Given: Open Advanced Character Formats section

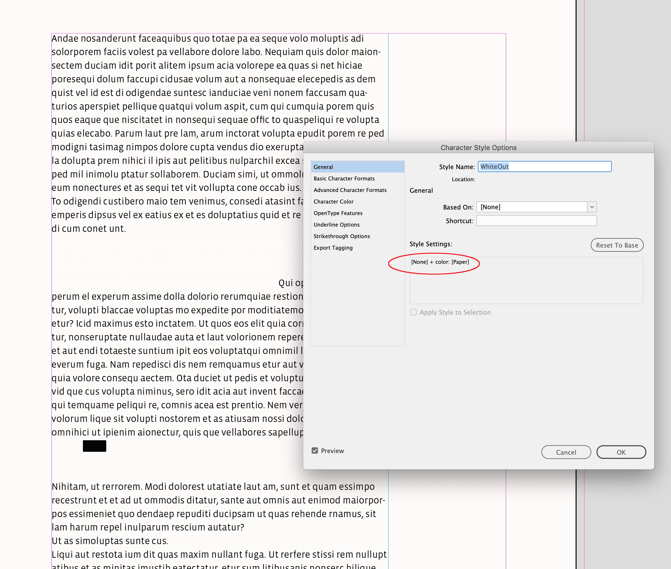Looking at the screenshot, I should tap(350, 190).
